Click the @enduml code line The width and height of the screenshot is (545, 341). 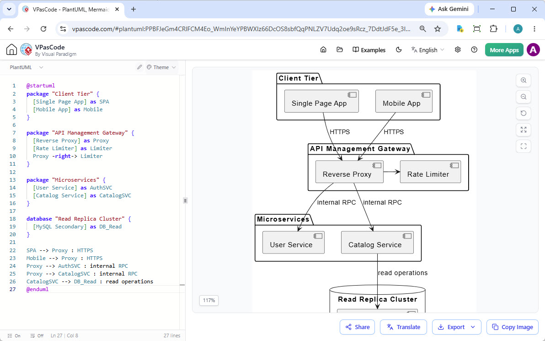click(37, 289)
